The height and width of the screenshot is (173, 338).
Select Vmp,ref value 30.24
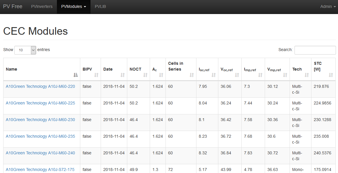(x=272, y=103)
